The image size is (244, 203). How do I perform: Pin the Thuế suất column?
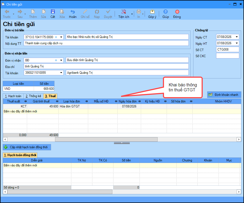[26, 101]
